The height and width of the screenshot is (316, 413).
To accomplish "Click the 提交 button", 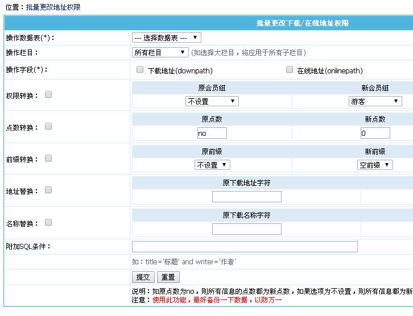I will [143, 277].
